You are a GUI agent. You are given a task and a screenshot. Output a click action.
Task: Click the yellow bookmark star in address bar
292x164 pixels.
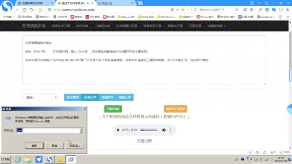tap(183, 10)
